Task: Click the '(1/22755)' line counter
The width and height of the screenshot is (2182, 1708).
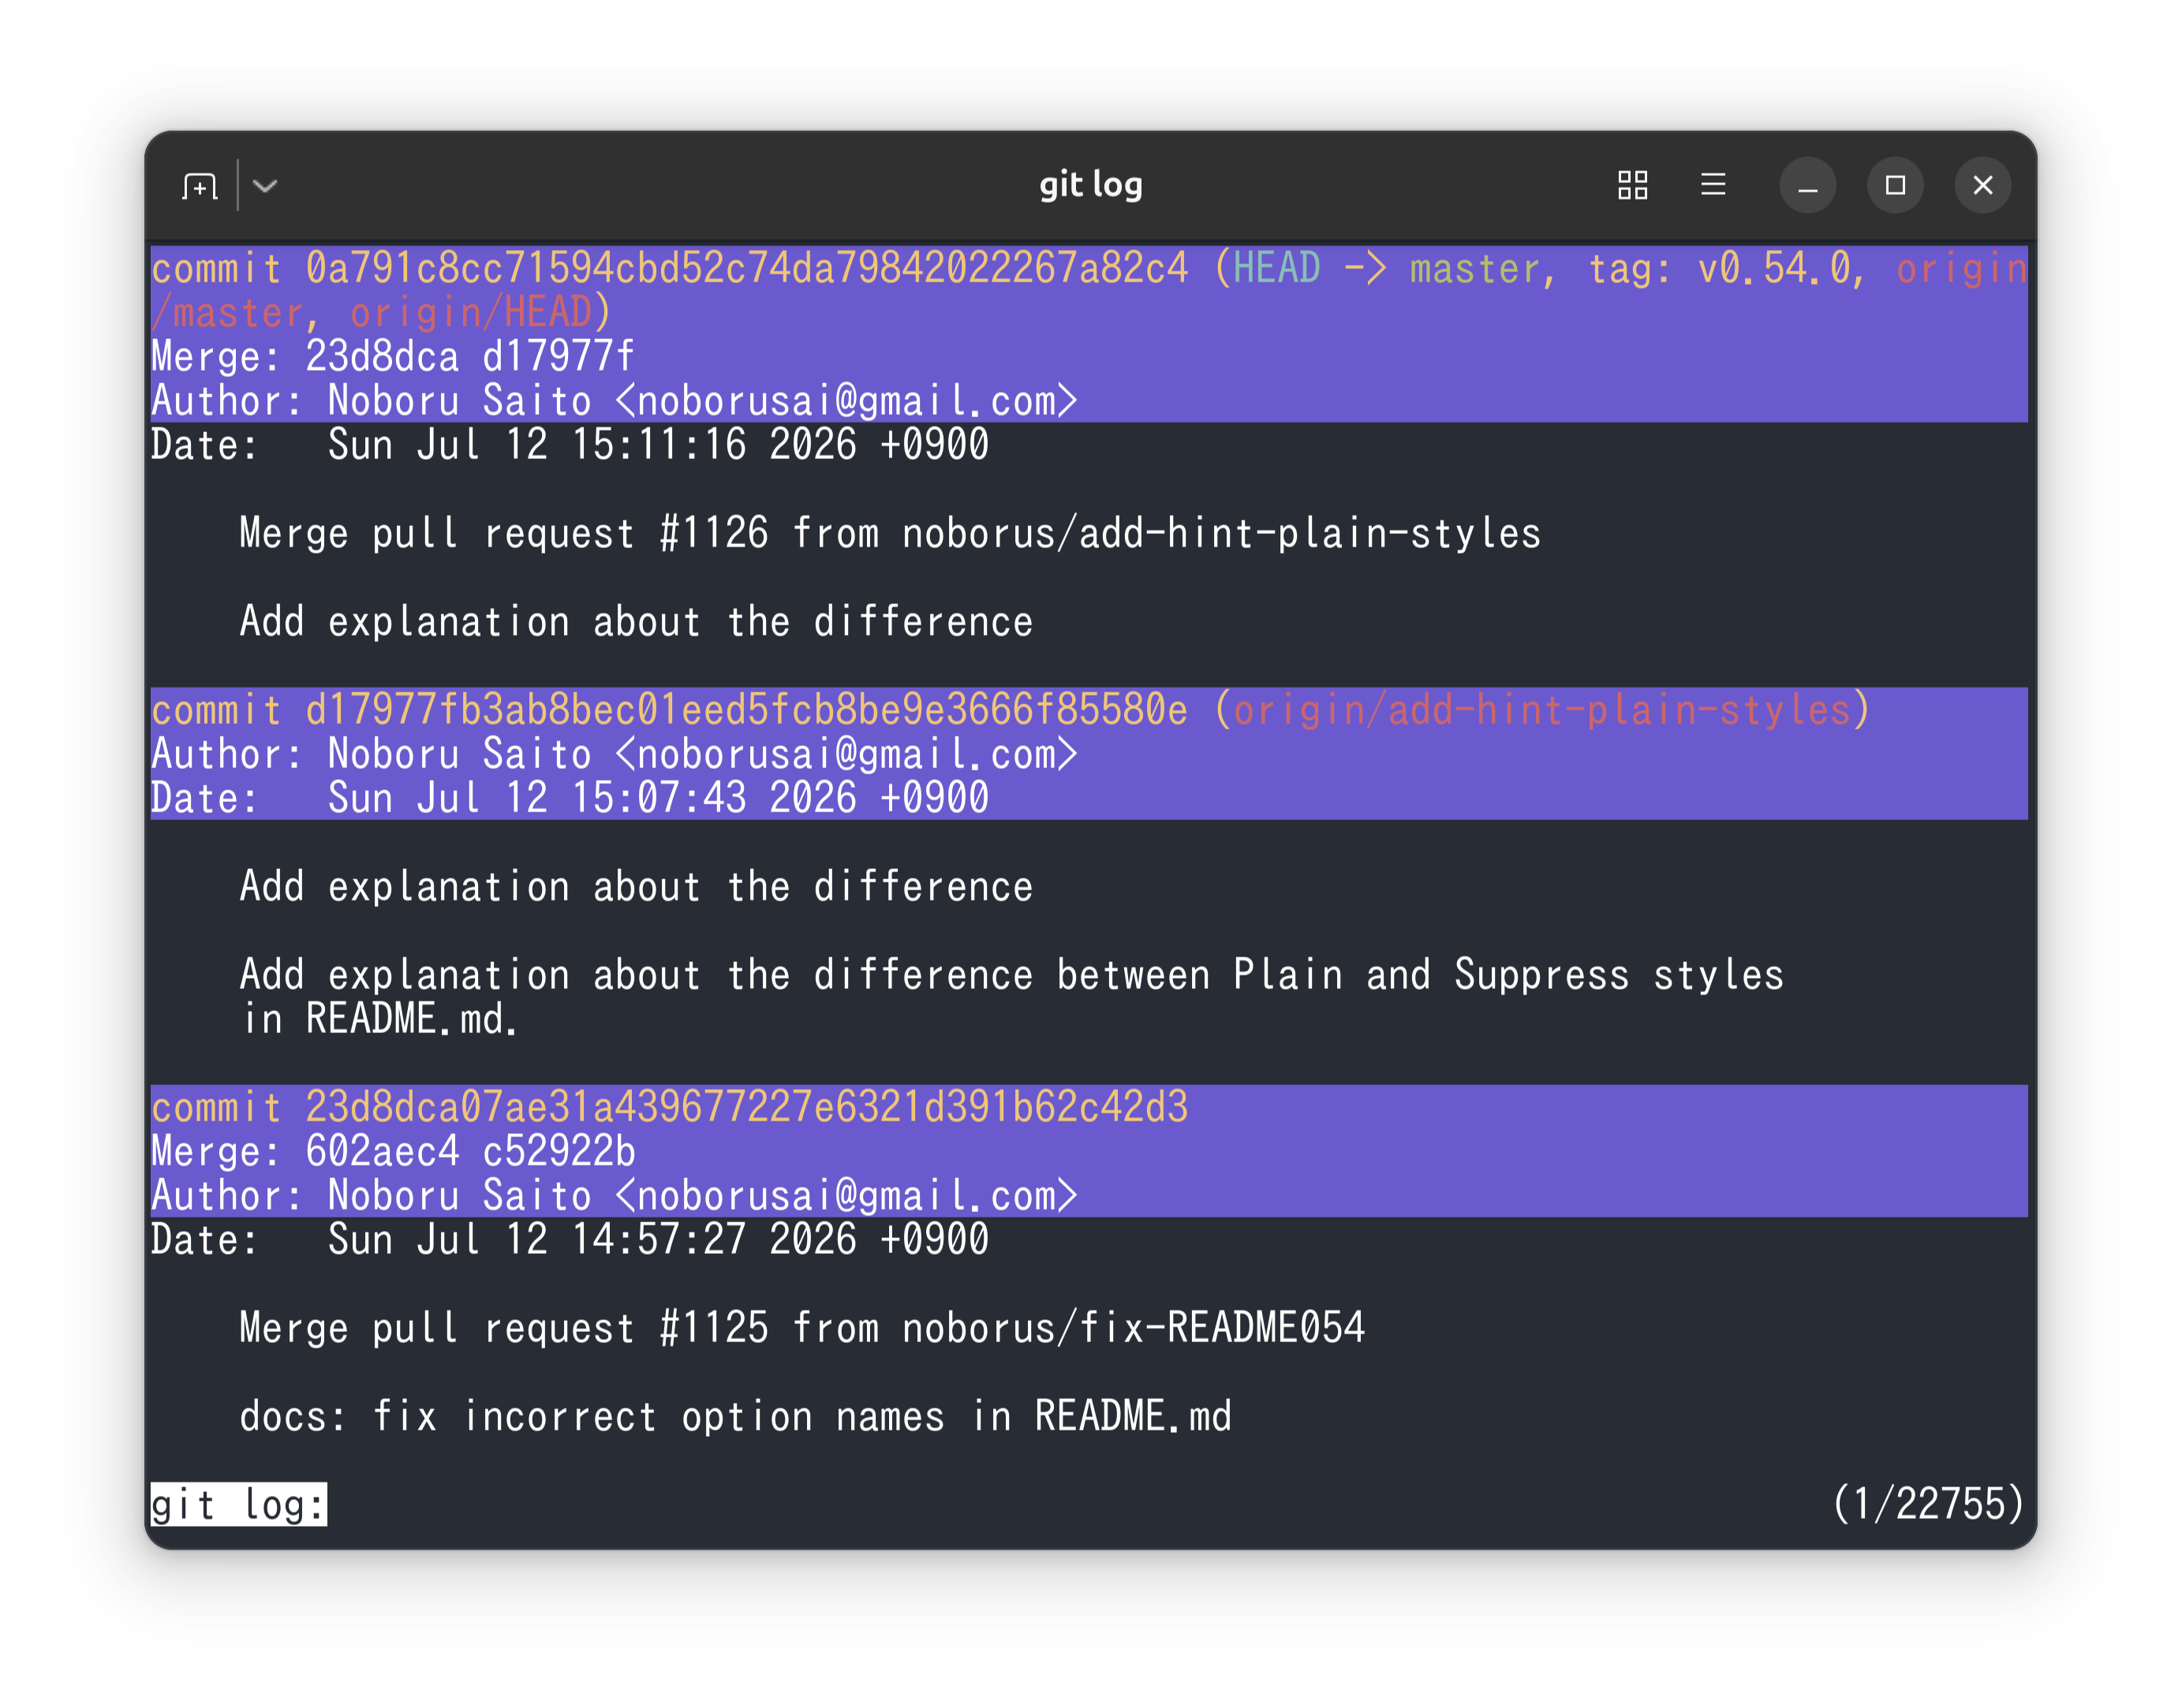Action: [x=1928, y=1504]
